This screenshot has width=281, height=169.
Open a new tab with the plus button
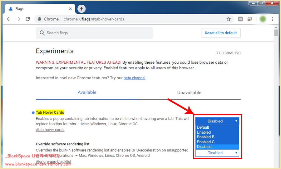click(81, 9)
